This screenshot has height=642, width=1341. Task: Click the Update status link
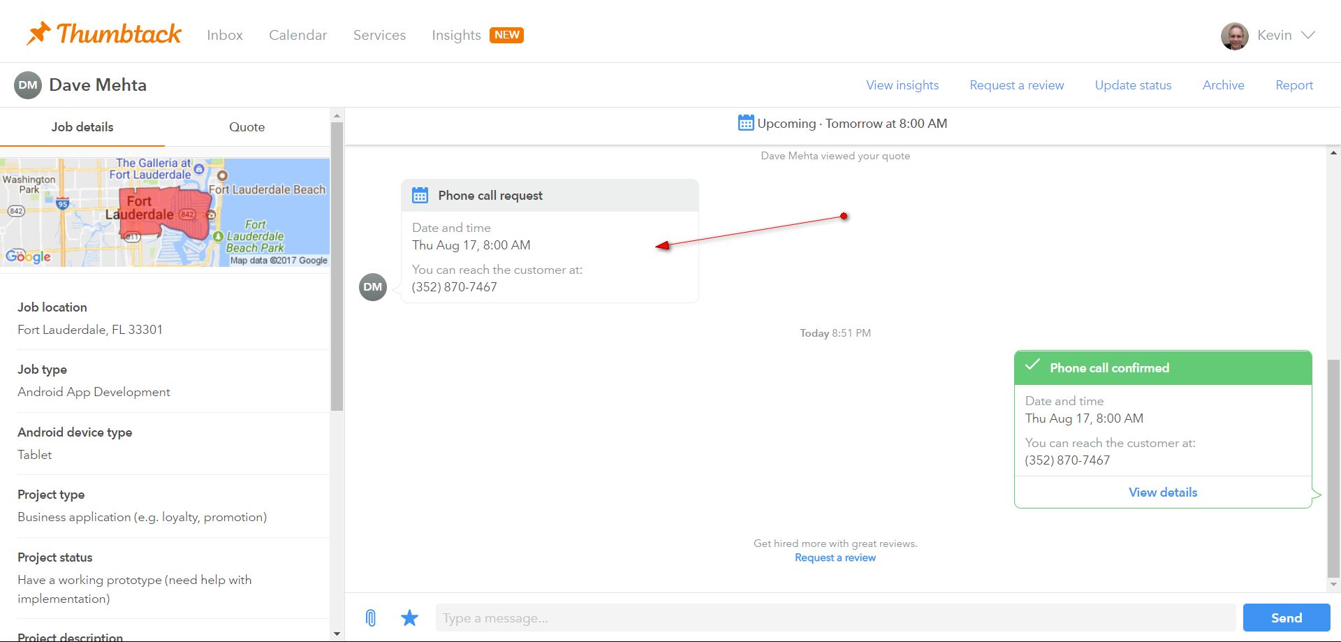click(x=1133, y=85)
